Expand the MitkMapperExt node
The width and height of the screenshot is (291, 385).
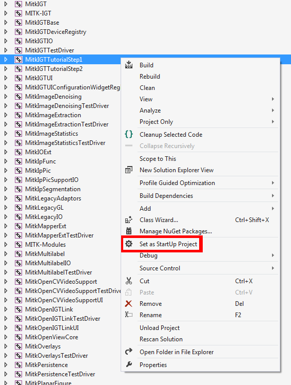[x=6, y=226]
